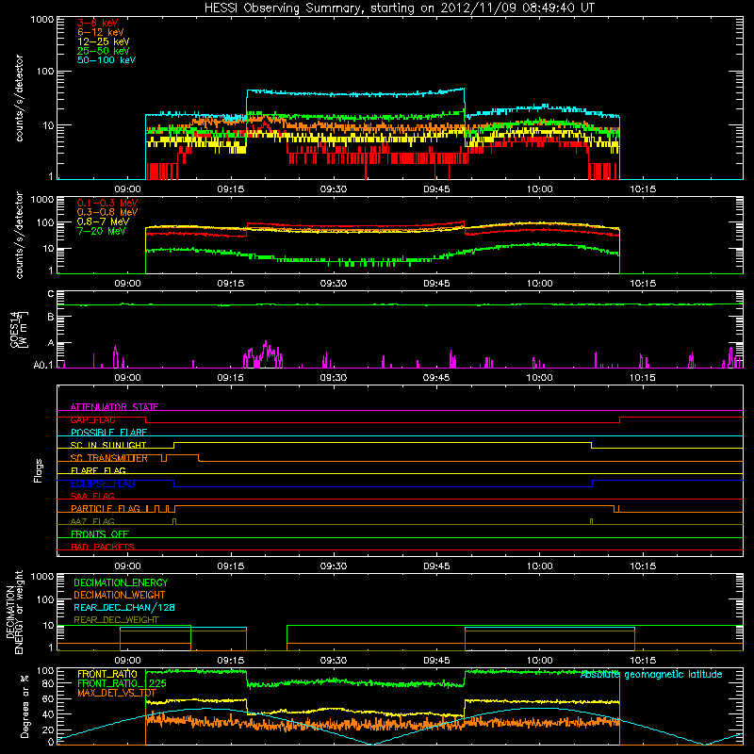The width and height of the screenshot is (754, 754).
Task: Choose the DECIMATION_WEIGHT legend entry
Action: [120, 595]
